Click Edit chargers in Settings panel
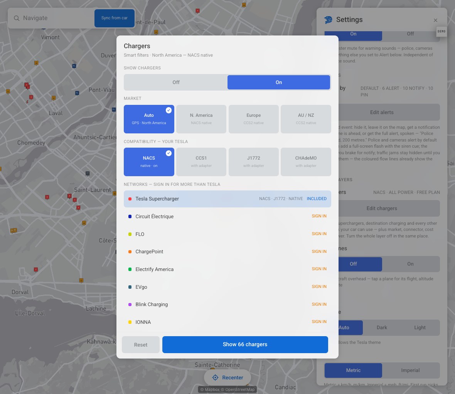This screenshot has height=394, width=455. pos(389,208)
